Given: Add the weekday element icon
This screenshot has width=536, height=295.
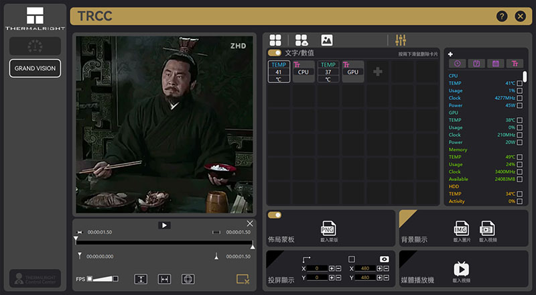Looking at the screenshot, I should 476,64.
